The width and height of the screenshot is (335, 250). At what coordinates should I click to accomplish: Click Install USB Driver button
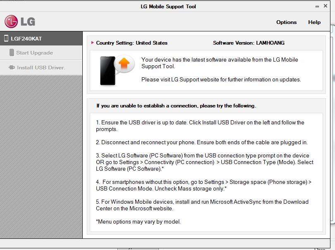pyautogui.click(x=41, y=67)
